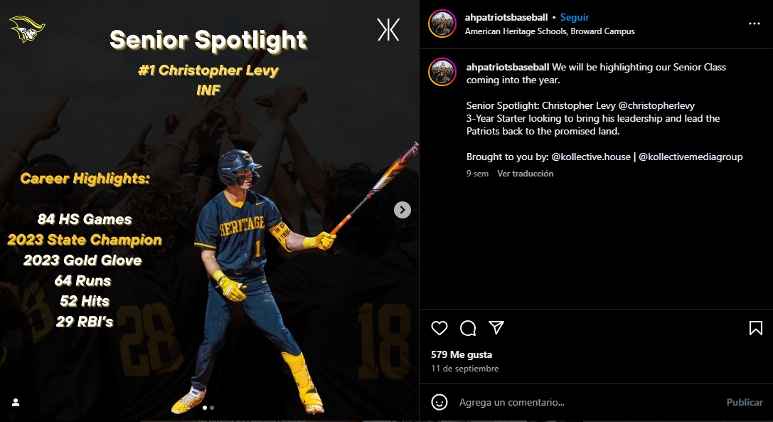Open American Heritage Schools, Broward Campus location

(x=550, y=31)
